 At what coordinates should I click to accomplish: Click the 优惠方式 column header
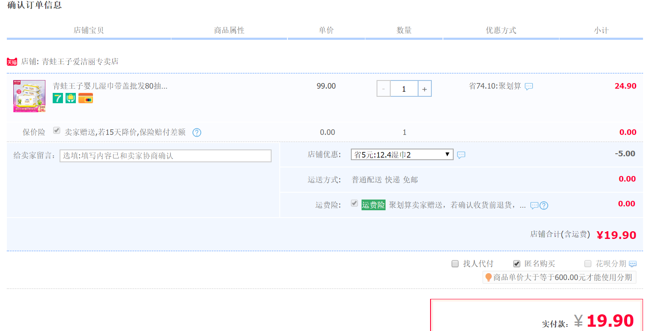pos(501,30)
